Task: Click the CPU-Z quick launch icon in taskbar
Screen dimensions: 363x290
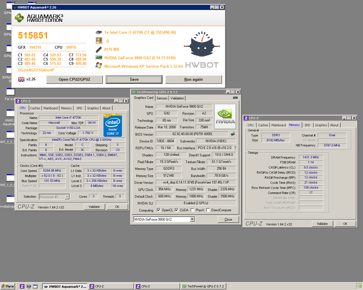Action: [x=22, y=286]
